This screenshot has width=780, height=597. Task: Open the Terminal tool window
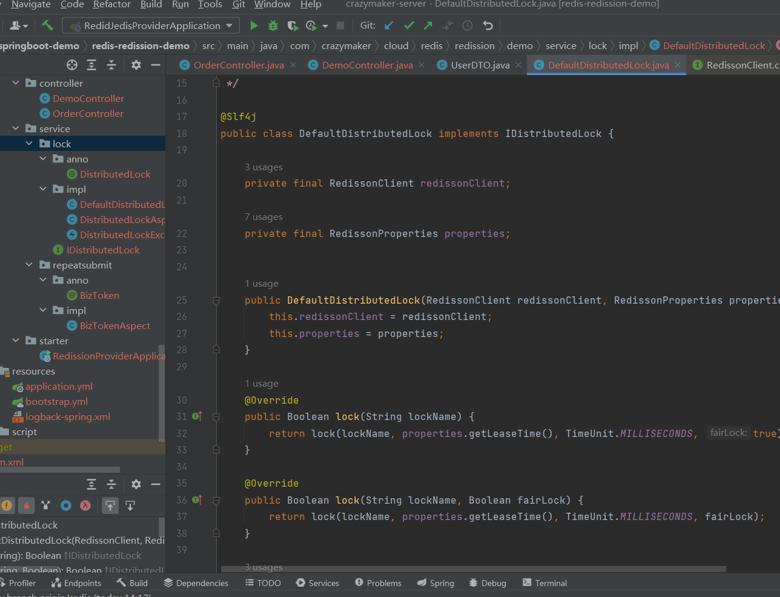click(x=544, y=583)
